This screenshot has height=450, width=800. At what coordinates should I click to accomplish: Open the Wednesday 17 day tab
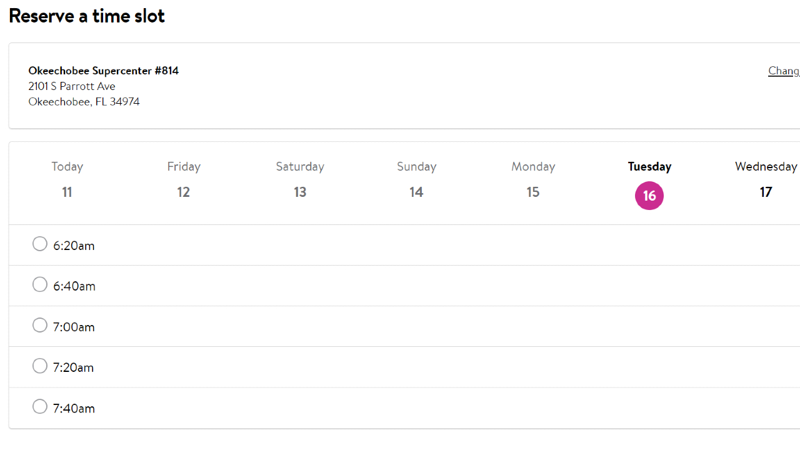(x=766, y=180)
